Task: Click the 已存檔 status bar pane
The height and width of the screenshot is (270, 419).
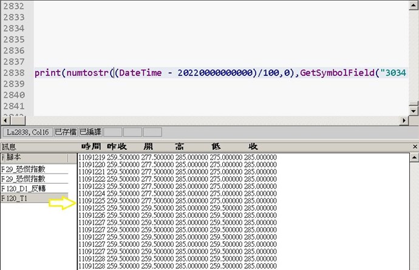Action: (65, 132)
